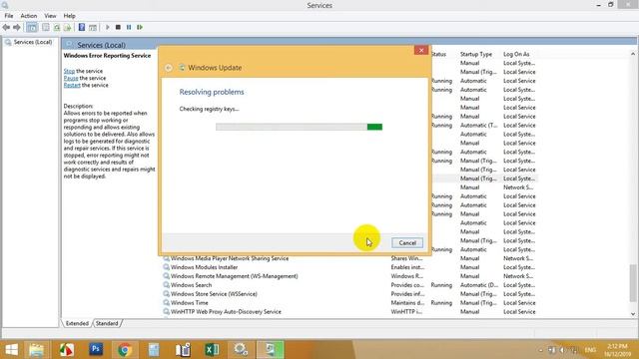Click Windows Media Player Network Sharing row icon
Image resolution: width=639 pixels, height=359 pixels.
click(167, 258)
